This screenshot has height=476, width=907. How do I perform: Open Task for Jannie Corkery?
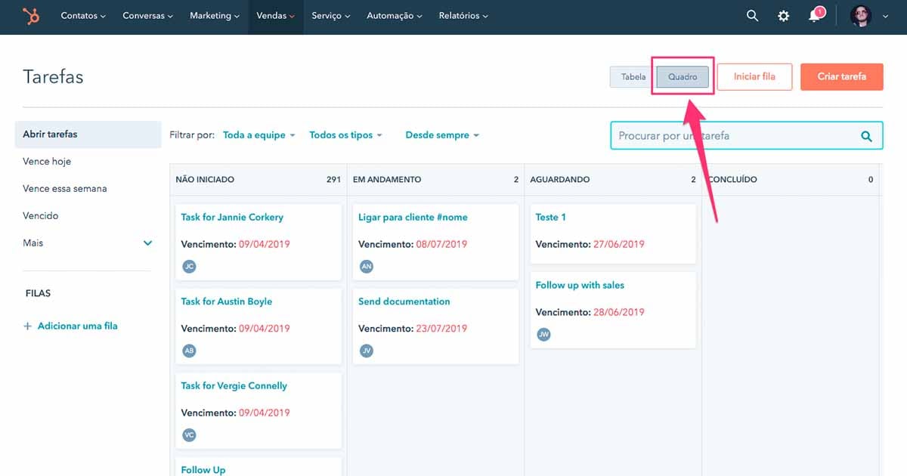click(x=232, y=218)
